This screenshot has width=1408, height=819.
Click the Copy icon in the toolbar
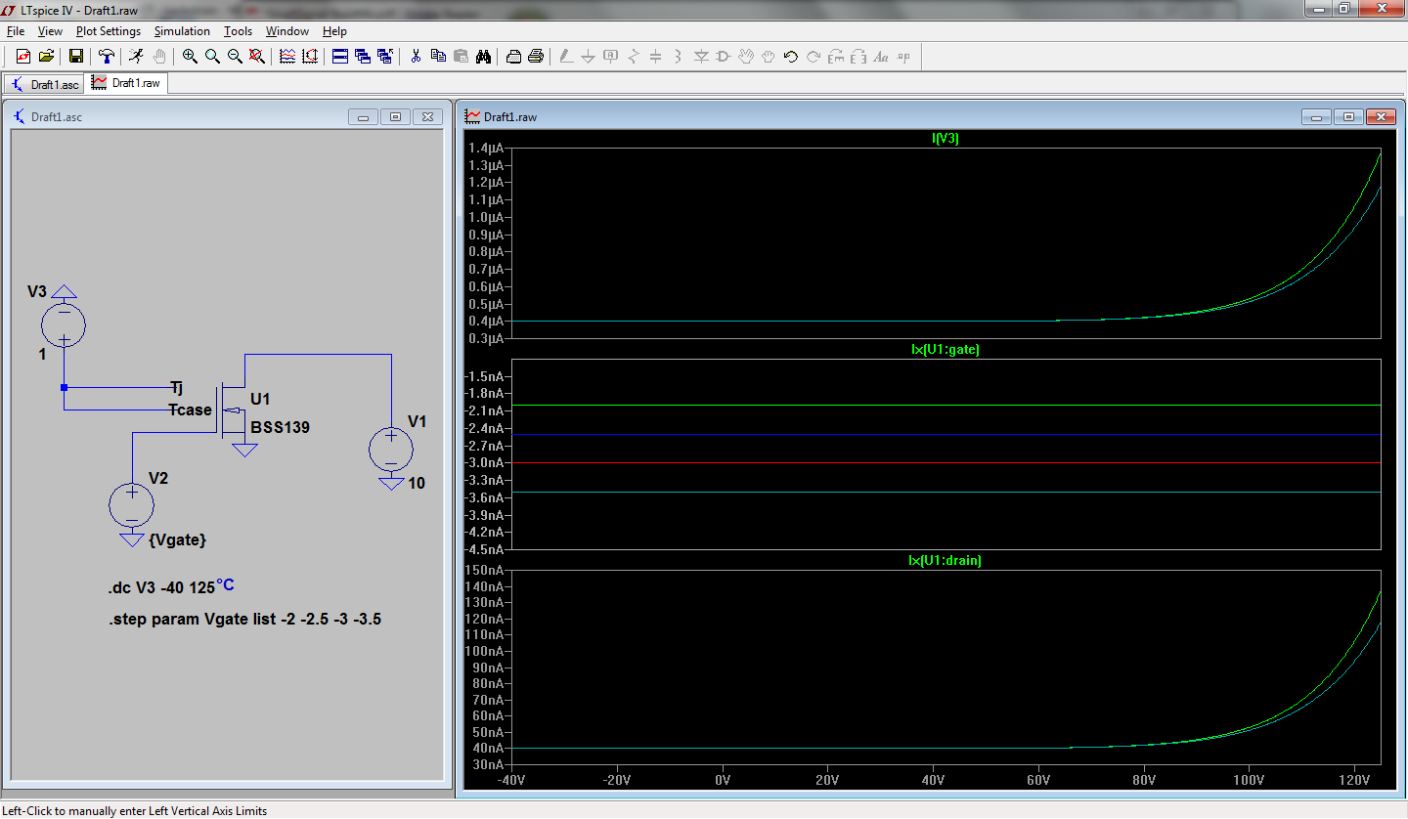(x=438, y=57)
